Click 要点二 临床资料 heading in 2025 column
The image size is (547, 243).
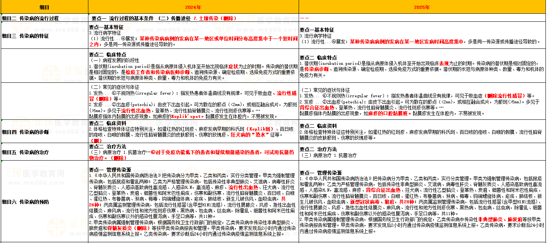(x=318, y=126)
